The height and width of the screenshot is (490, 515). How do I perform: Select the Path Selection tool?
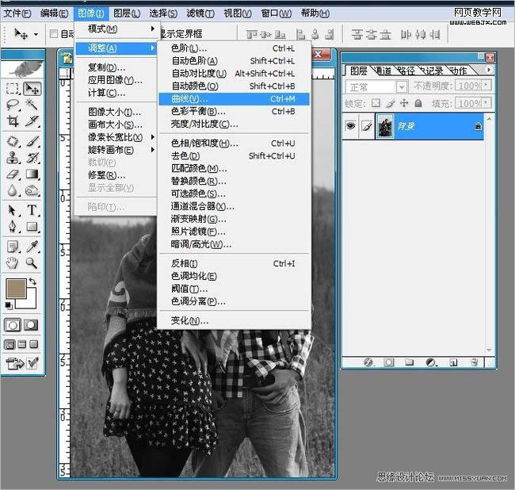(13, 210)
